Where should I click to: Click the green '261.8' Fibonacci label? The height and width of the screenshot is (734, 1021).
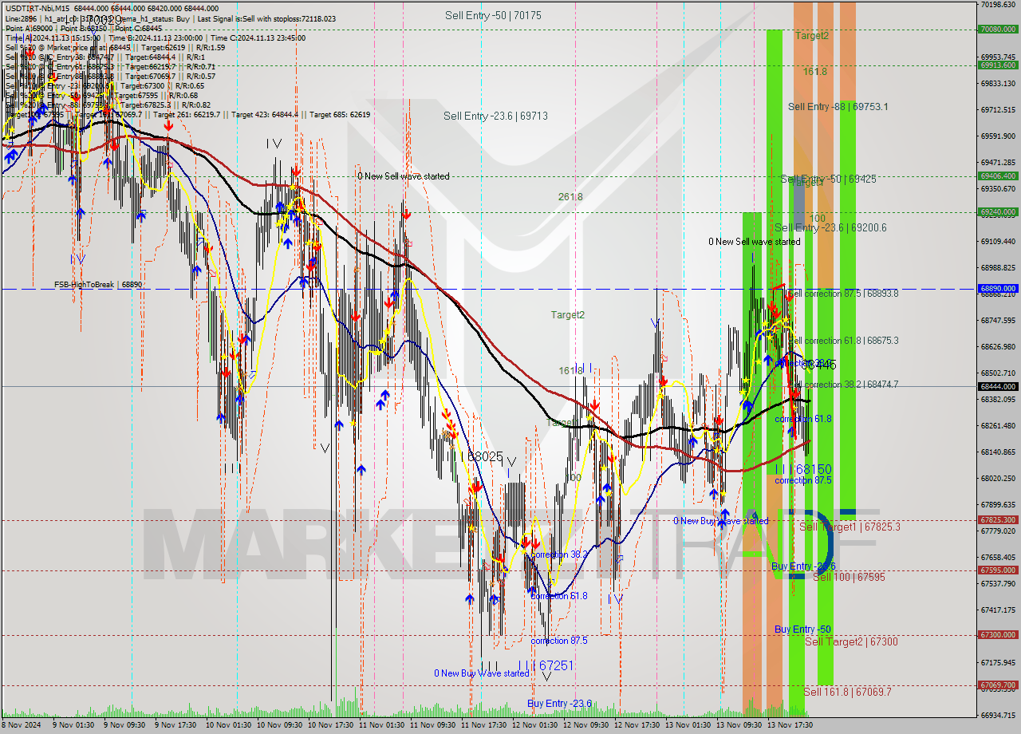(x=570, y=196)
